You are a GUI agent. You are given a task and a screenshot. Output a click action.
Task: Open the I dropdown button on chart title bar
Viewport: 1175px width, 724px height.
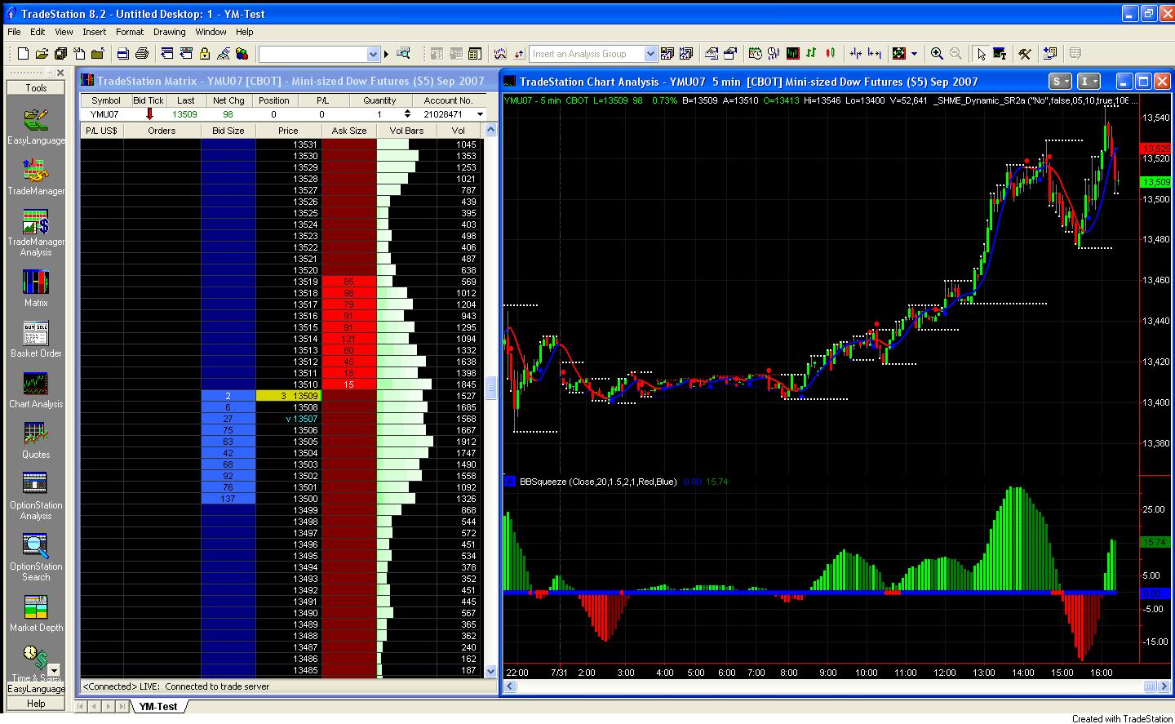(x=1089, y=81)
